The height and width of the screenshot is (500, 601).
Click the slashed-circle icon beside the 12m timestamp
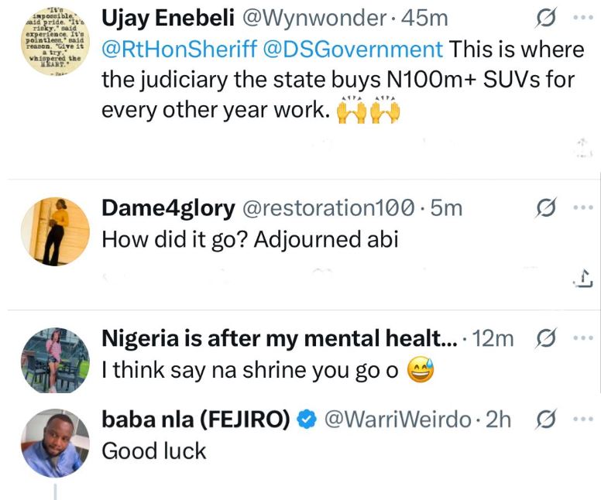(546, 338)
